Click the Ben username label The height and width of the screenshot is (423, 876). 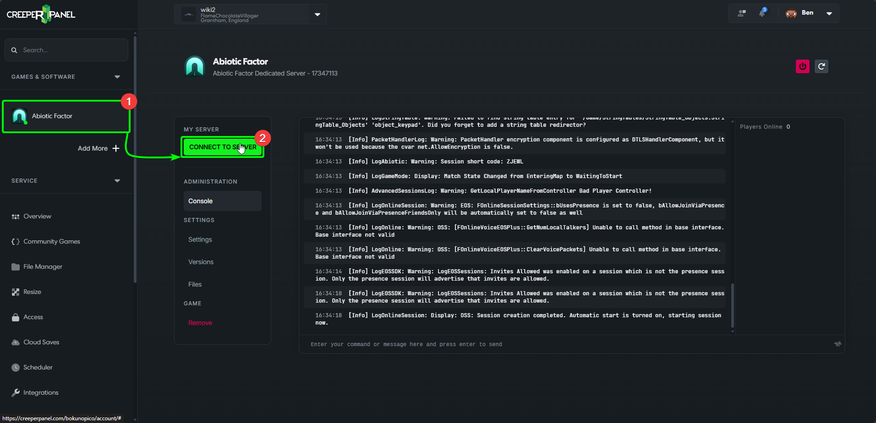(x=807, y=13)
